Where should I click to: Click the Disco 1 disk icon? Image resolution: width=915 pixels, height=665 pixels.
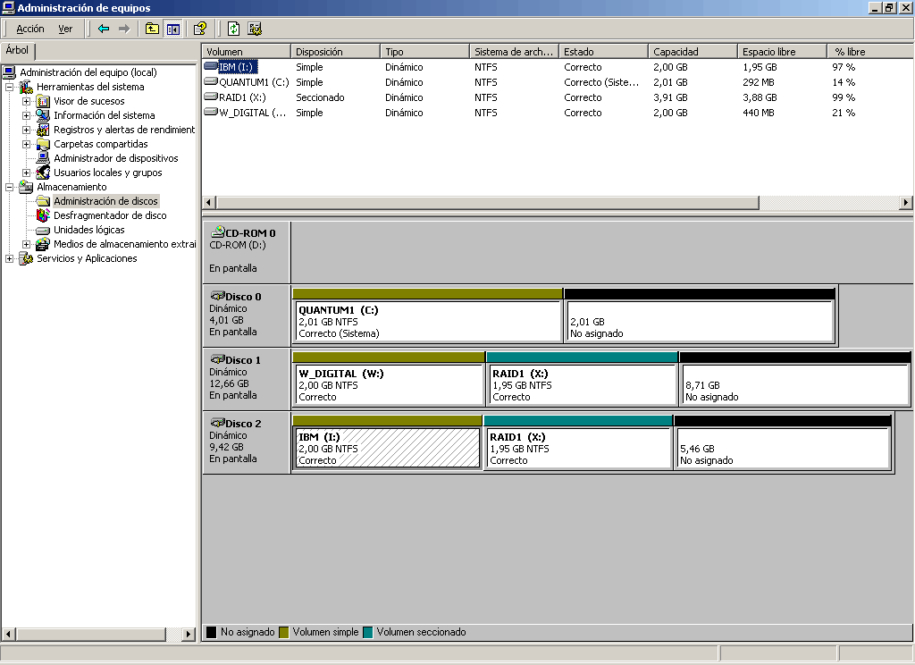218,359
